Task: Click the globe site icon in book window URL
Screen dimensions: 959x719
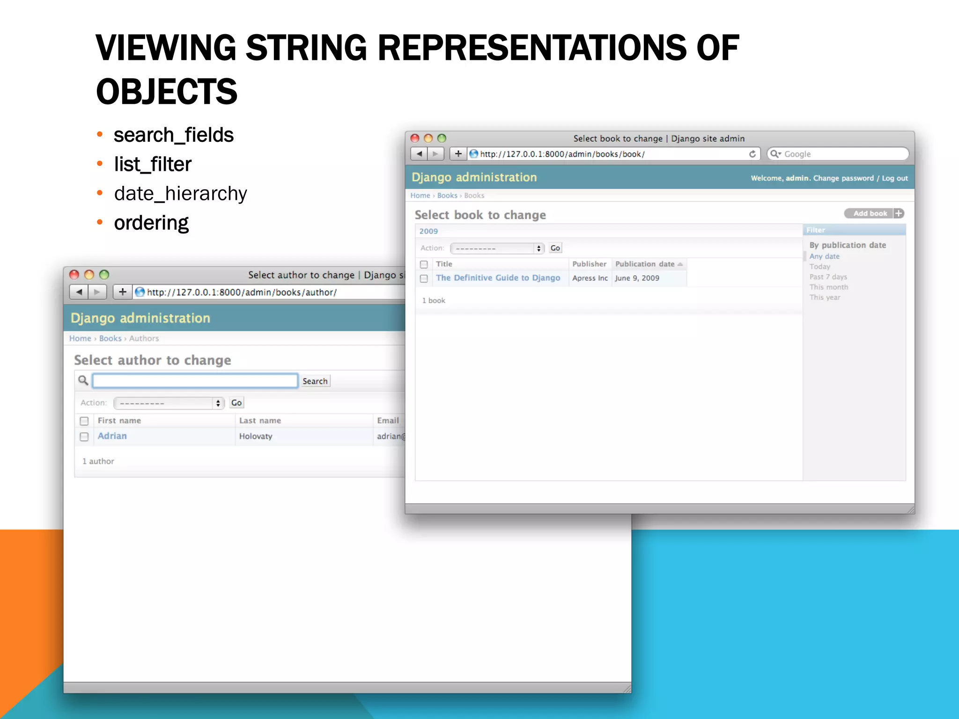Action: click(x=474, y=154)
